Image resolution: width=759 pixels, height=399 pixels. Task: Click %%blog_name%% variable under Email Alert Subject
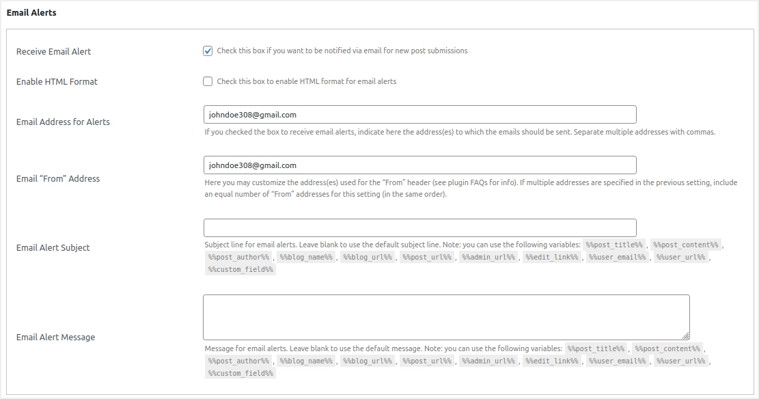click(306, 257)
